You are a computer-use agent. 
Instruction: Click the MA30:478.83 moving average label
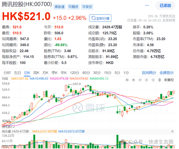click(79, 79)
